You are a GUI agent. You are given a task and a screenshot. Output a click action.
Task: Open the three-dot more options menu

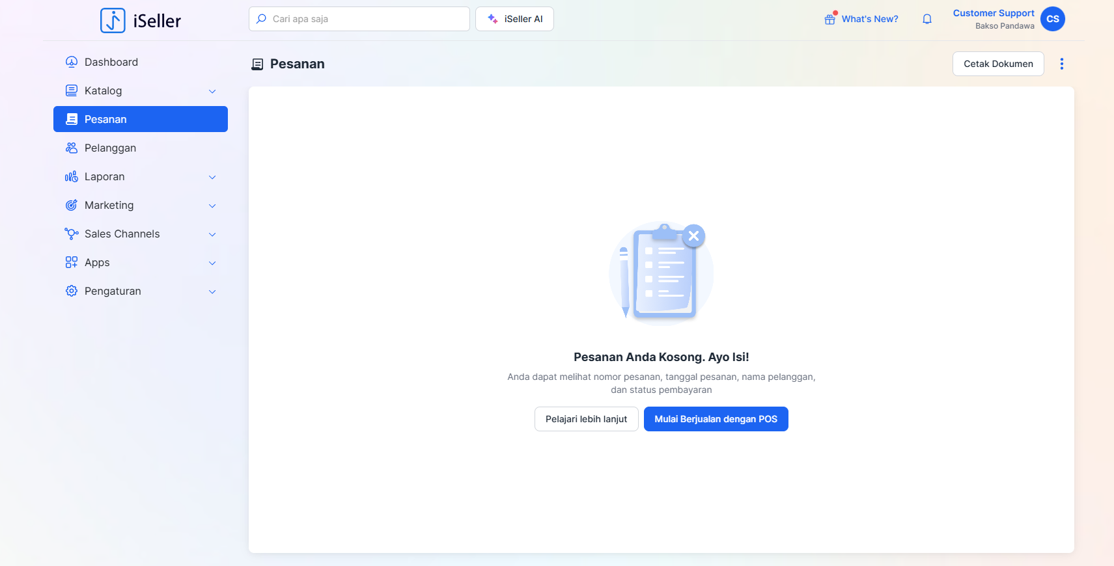click(1061, 64)
